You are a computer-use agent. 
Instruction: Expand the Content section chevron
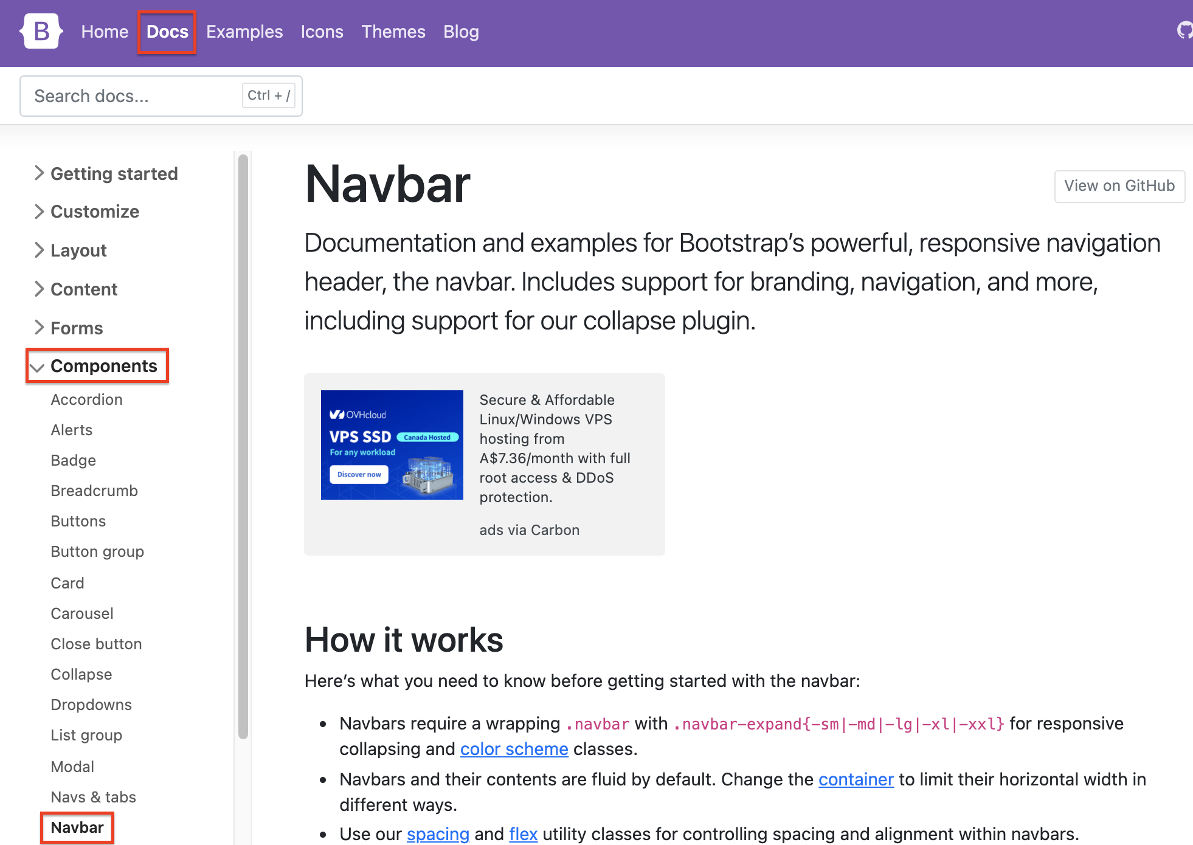click(x=40, y=289)
